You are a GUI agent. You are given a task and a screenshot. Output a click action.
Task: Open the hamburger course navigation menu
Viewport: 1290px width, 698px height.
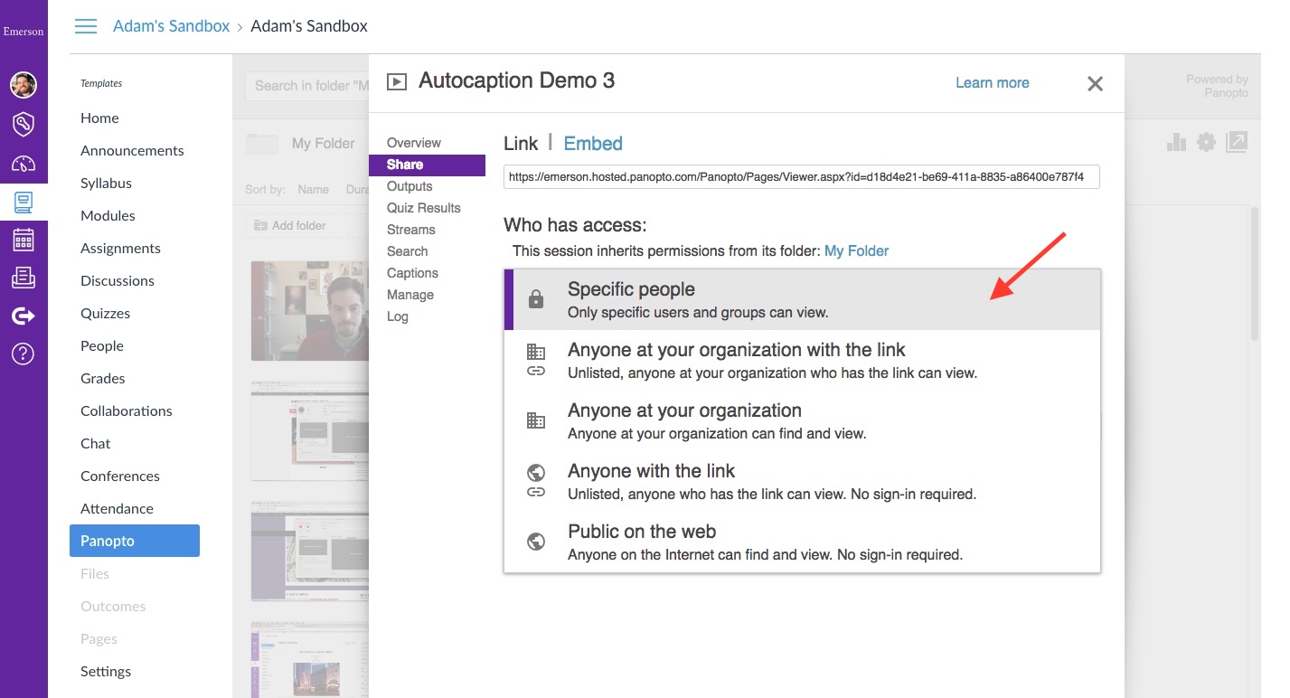tap(86, 26)
